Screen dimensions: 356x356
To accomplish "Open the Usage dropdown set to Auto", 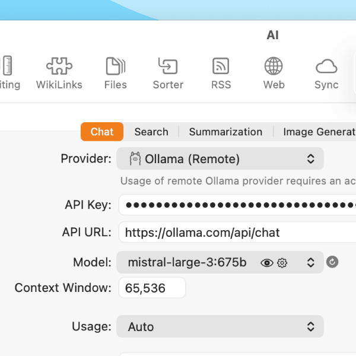I will pos(220,326).
